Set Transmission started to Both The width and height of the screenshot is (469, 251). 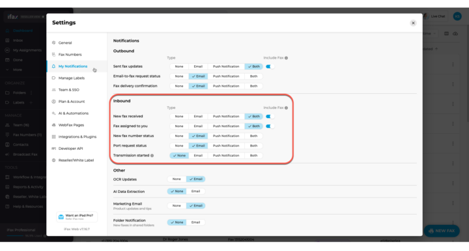coord(253,155)
